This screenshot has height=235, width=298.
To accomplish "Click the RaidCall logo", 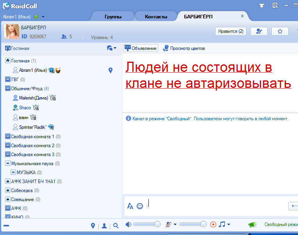I will point(20,6).
